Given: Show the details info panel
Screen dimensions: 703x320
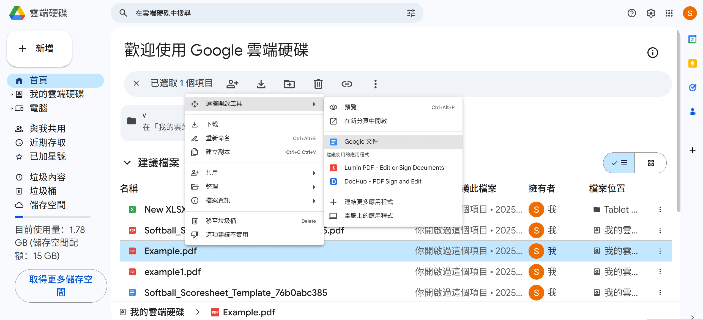Looking at the screenshot, I should [x=653, y=52].
